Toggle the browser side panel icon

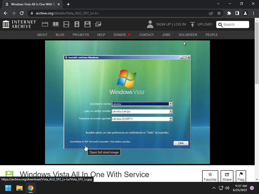click(x=237, y=13)
